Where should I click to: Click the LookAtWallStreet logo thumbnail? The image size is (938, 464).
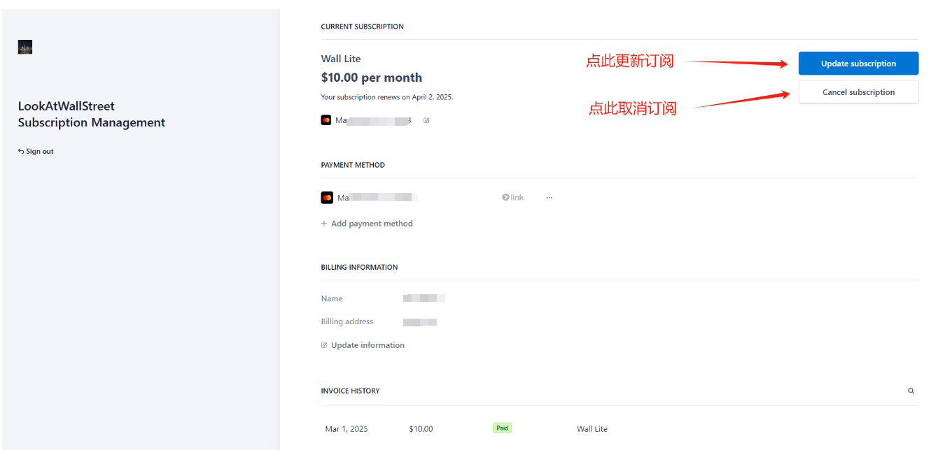[x=25, y=48]
